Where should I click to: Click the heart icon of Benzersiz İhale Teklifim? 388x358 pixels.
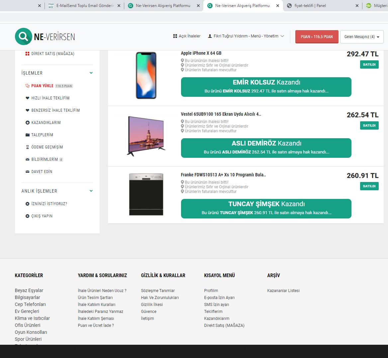coord(28,110)
